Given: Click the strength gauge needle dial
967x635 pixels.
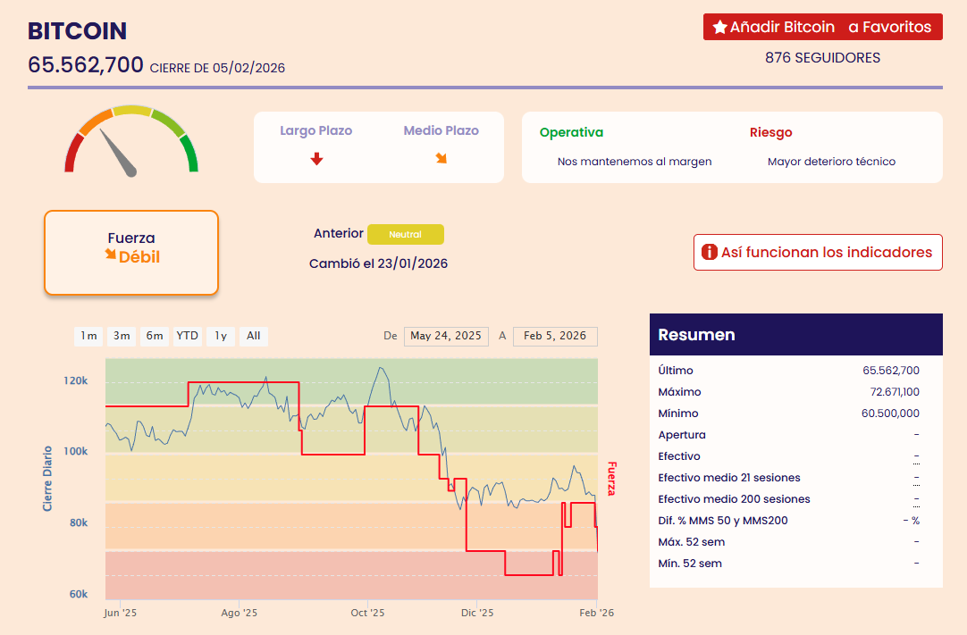Looking at the screenshot, I should click(x=131, y=141).
